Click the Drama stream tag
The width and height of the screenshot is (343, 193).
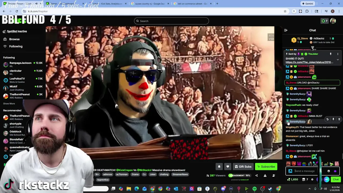point(135,175)
